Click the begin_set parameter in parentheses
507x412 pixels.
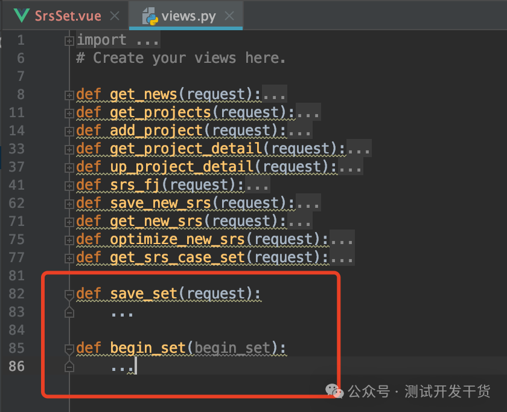tap(232, 348)
